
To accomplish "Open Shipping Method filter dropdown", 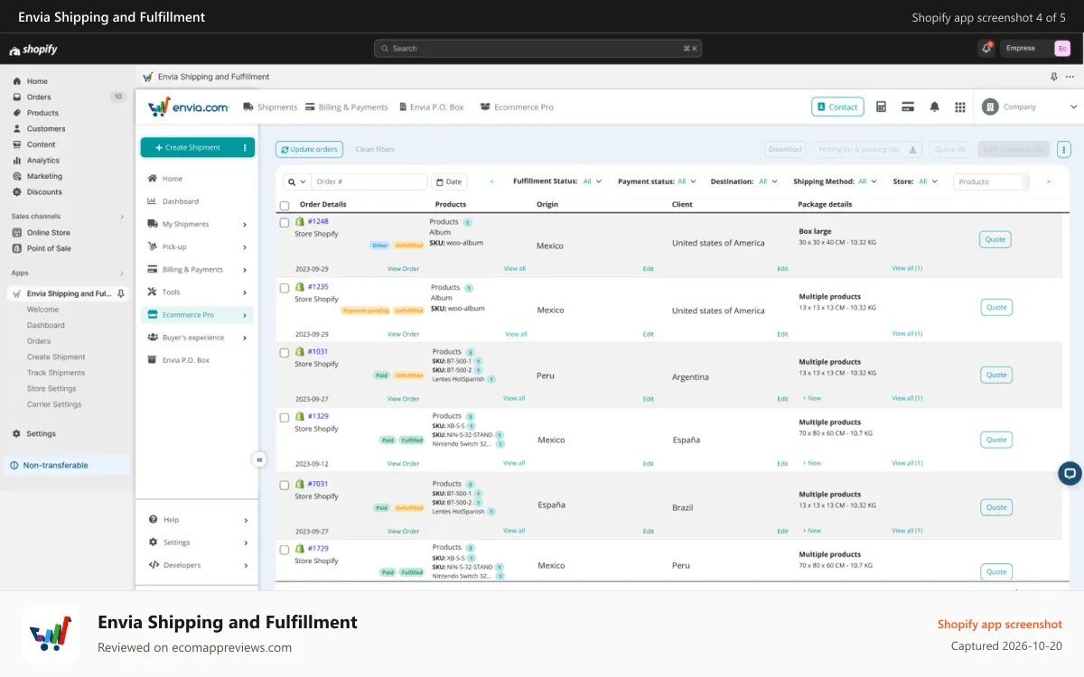I will (x=868, y=181).
